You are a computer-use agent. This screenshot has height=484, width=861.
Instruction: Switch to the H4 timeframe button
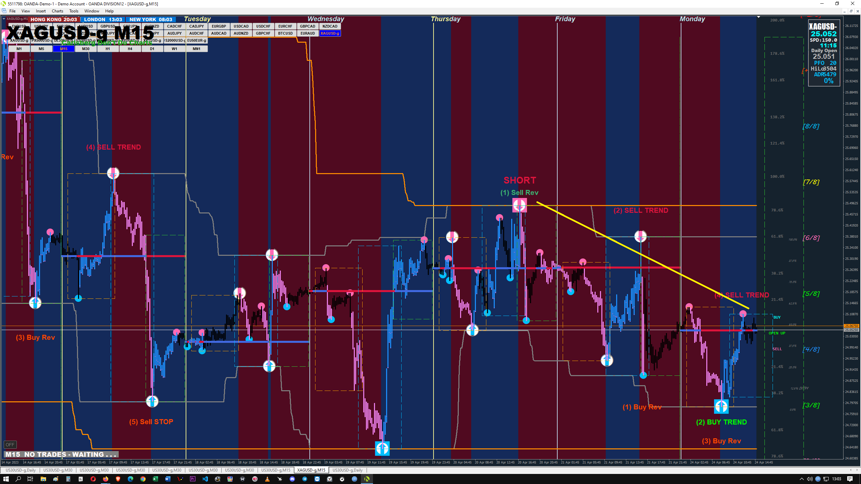click(130, 49)
